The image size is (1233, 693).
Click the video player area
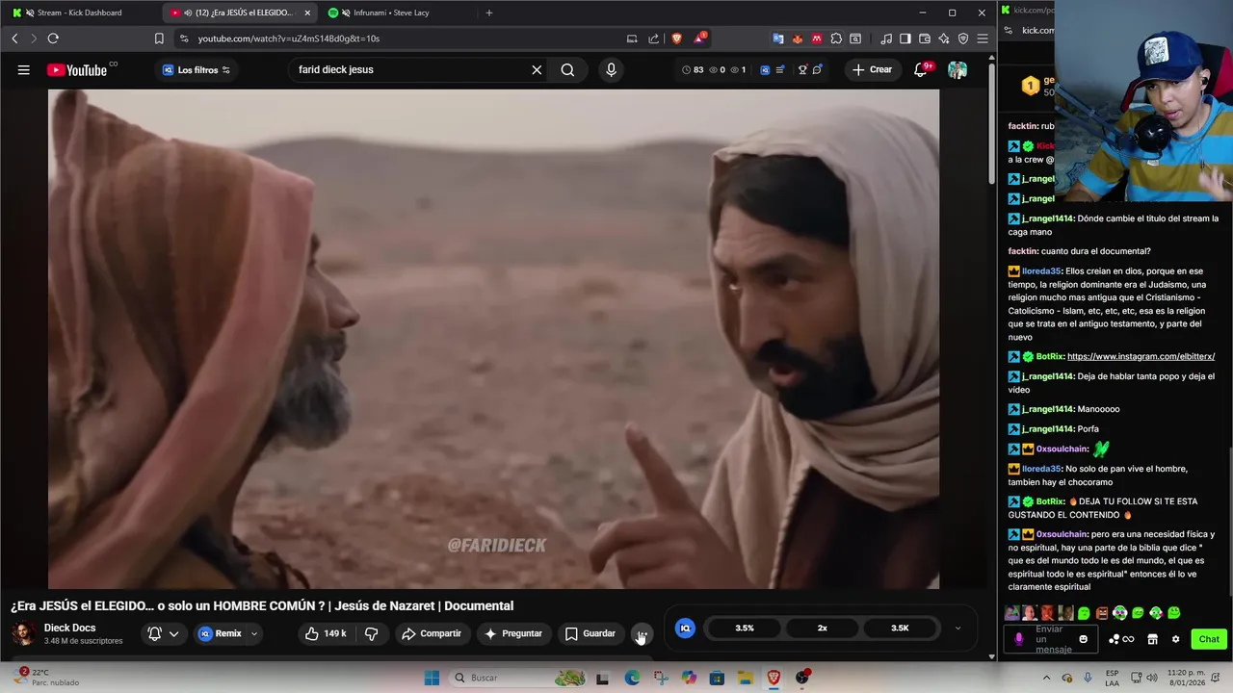coord(493,339)
